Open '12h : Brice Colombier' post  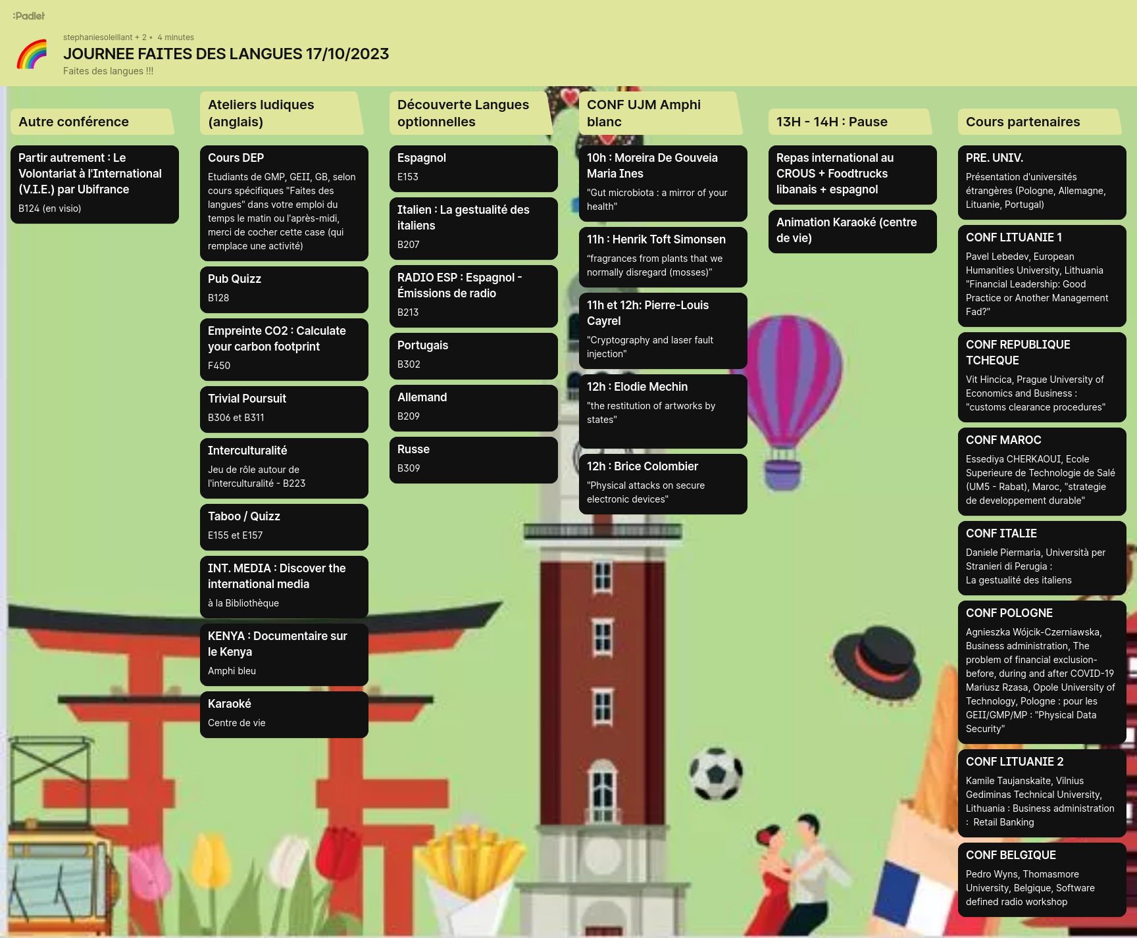pos(663,484)
